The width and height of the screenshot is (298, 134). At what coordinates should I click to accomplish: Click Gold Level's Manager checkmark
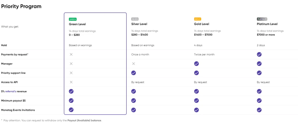pos(196,64)
